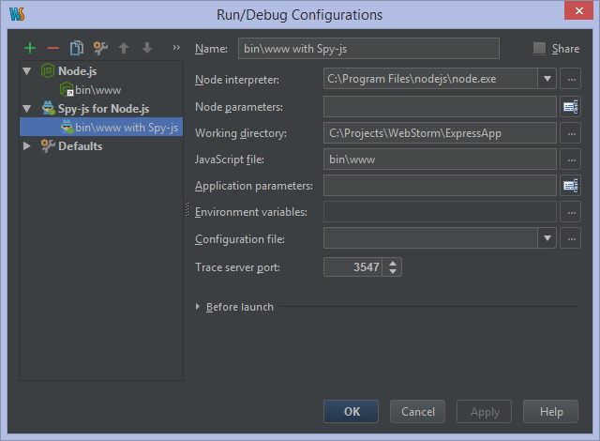Close the Run/Debug Configurations dialog
The image size is (600, 441).
(578, 10)
